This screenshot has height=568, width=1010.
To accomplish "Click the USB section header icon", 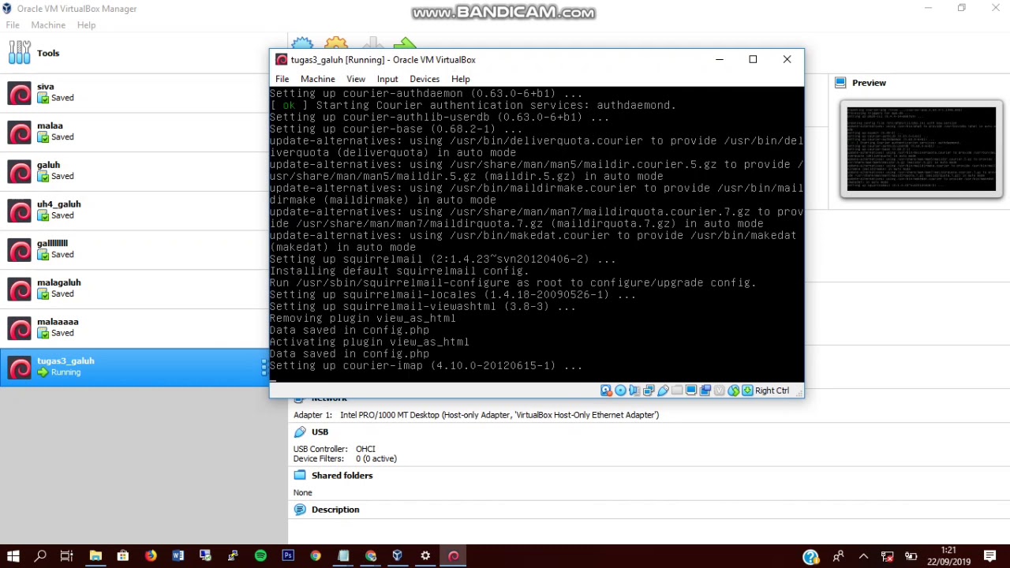I will pos(300,432).
